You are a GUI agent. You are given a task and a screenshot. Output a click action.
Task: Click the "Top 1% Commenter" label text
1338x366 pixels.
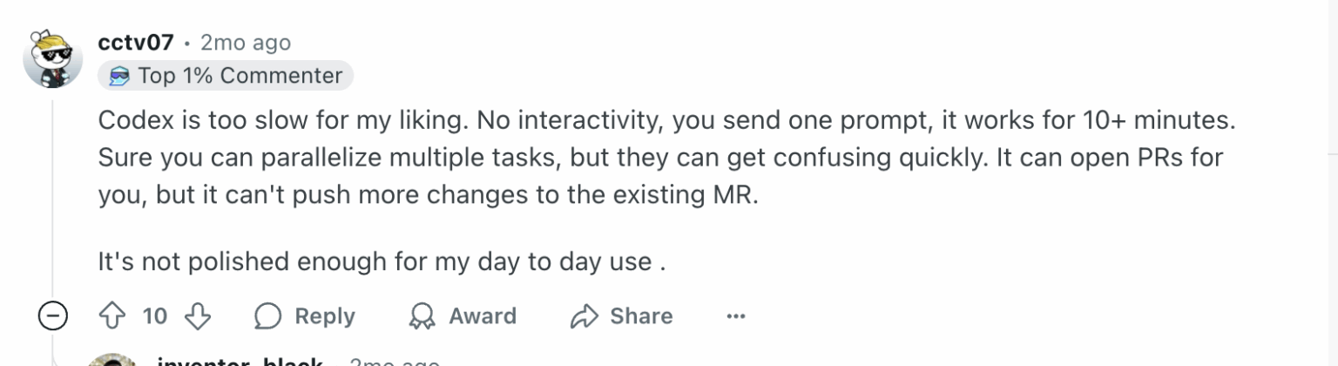(240, 76)
